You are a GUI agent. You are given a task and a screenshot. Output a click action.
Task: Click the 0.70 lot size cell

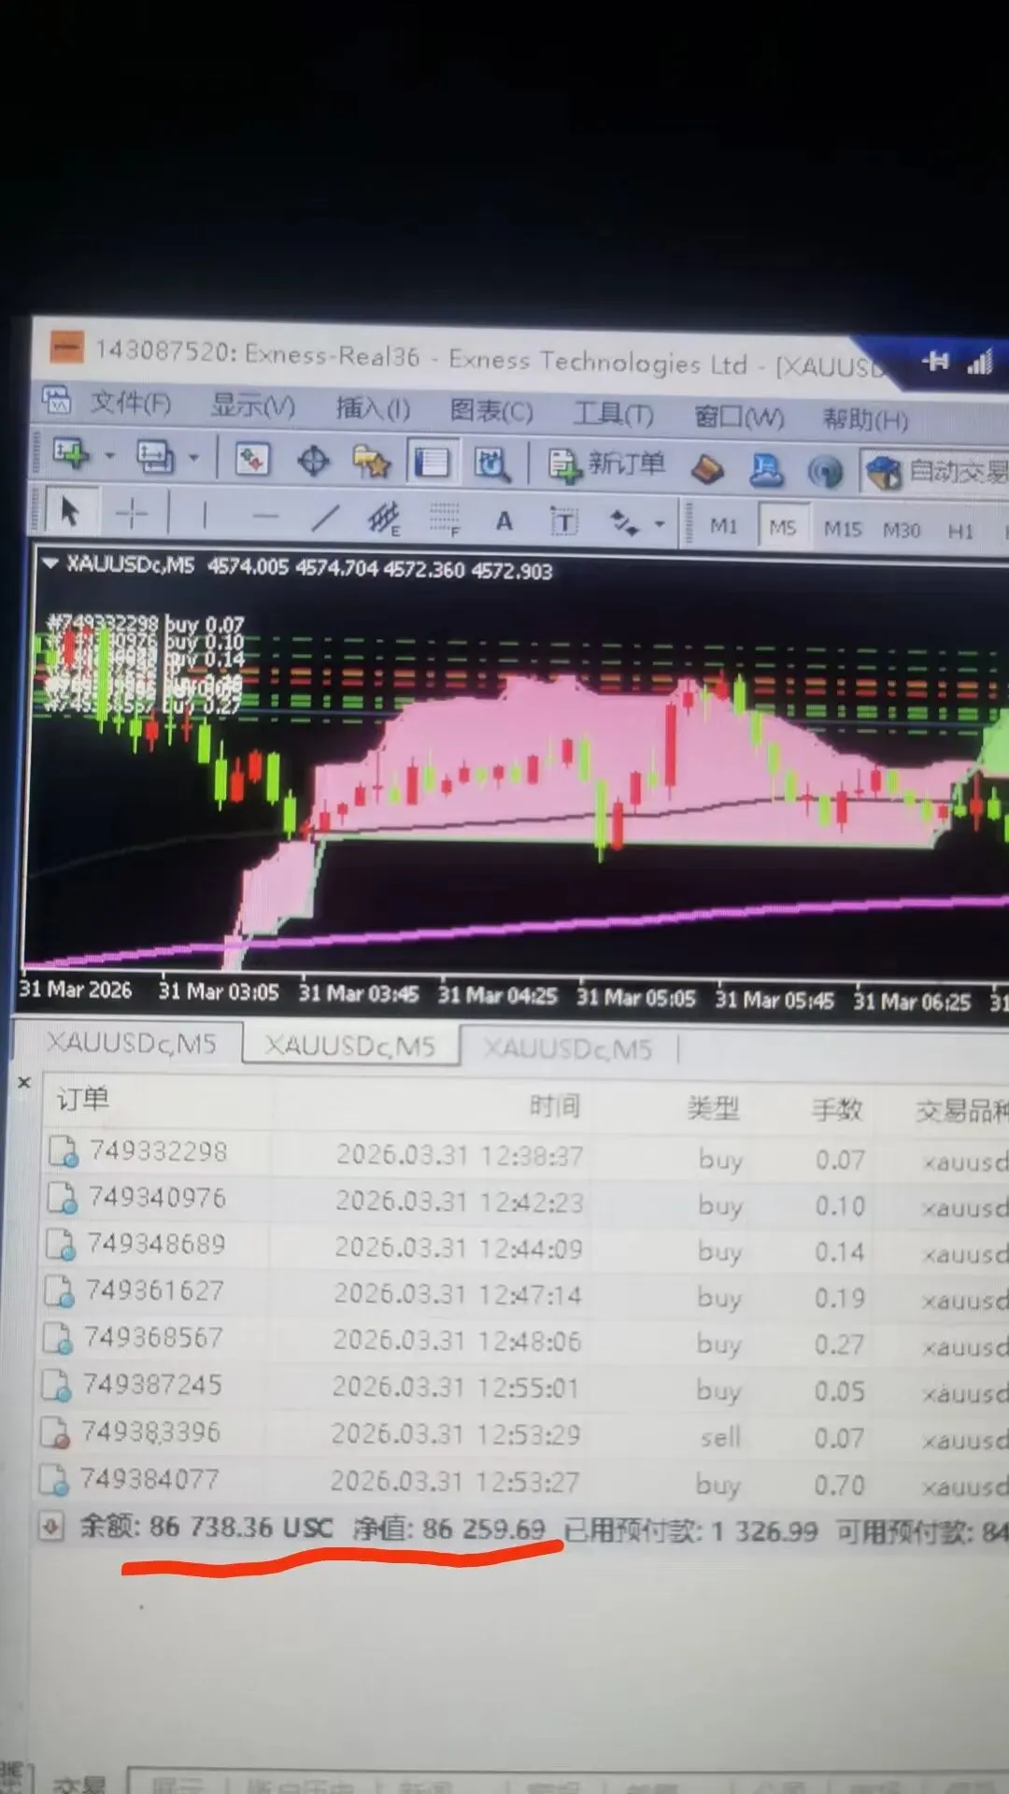tap(839, 1485)
